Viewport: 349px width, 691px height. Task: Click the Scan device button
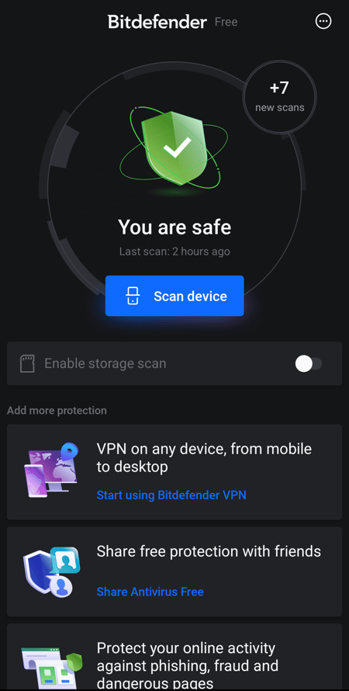point(174,296)
